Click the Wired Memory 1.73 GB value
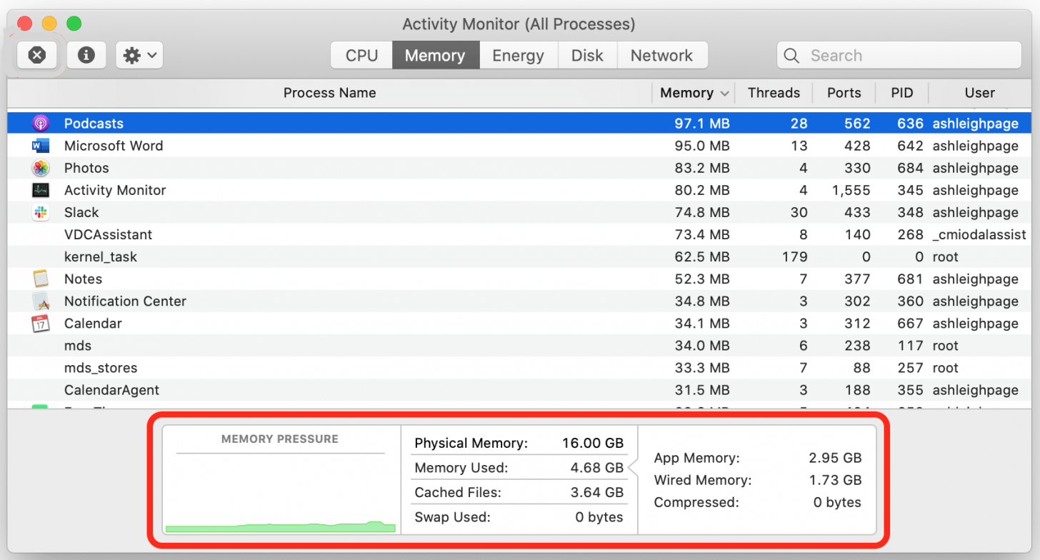 pyautogui.click(x=836, y=480)
